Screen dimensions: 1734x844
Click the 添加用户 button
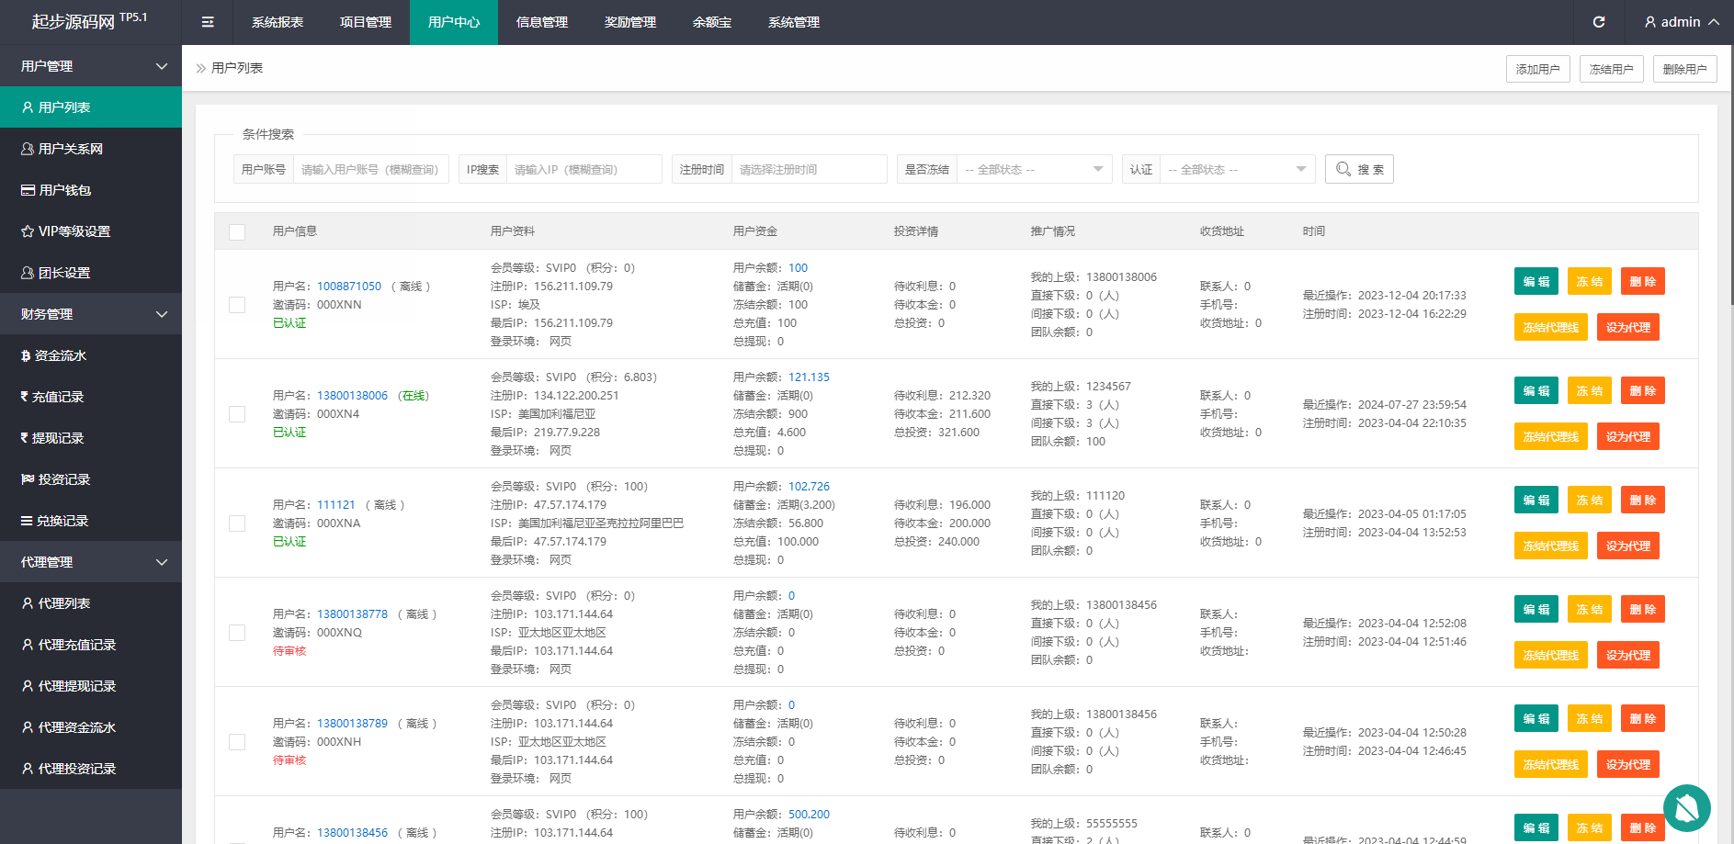pyautogui.click(x=1537, y=69)
